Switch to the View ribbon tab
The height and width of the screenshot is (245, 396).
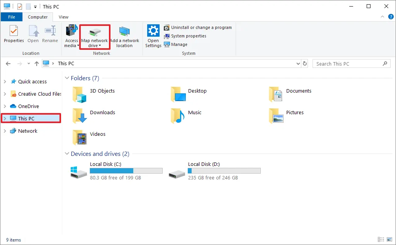point(64,17)
